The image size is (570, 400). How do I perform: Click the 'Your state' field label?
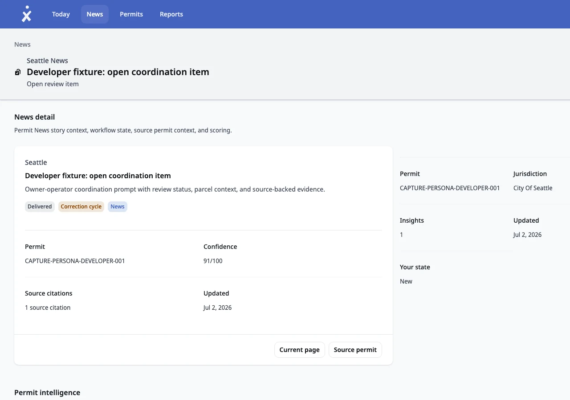point(415,267)
